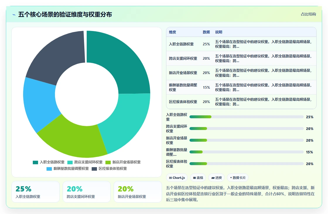Toggle legend swatch for 入职全链路权重
Screen dimensions: 328x214
click(35, 162)
